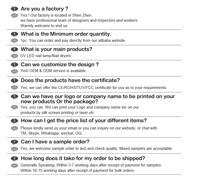The width and height of the screenshot is (201, 182).
Task: Click the speech bubble icon next to "Yes ! Our factory is located"
Action: tap(14, 16)
